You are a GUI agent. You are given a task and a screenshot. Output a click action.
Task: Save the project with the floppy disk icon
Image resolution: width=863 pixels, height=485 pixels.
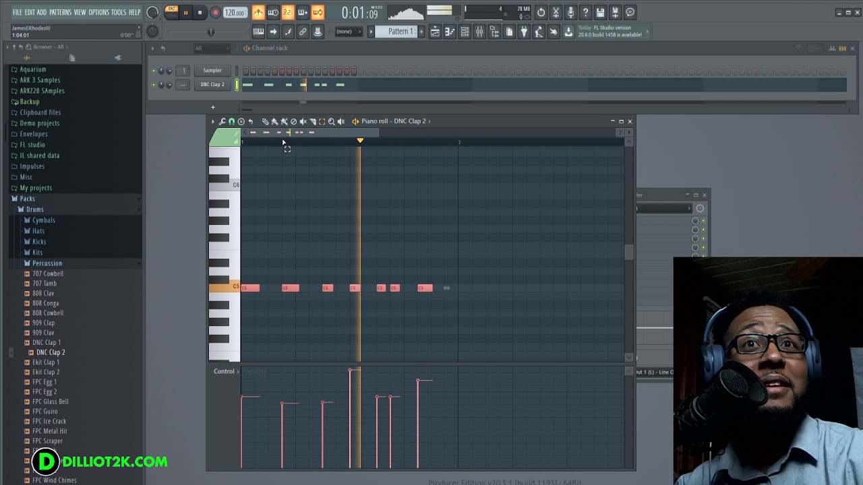pyautogui.click(x=600, y=12)
